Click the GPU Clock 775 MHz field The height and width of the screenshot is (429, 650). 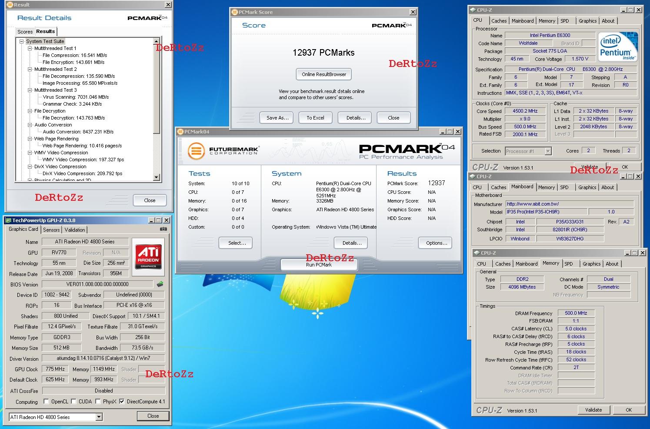click(x=55, y=369)
